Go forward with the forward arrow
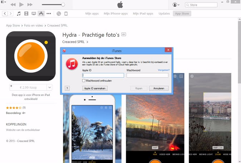The image size is (241, 163). pyautogui.click(x=10, y=14)
